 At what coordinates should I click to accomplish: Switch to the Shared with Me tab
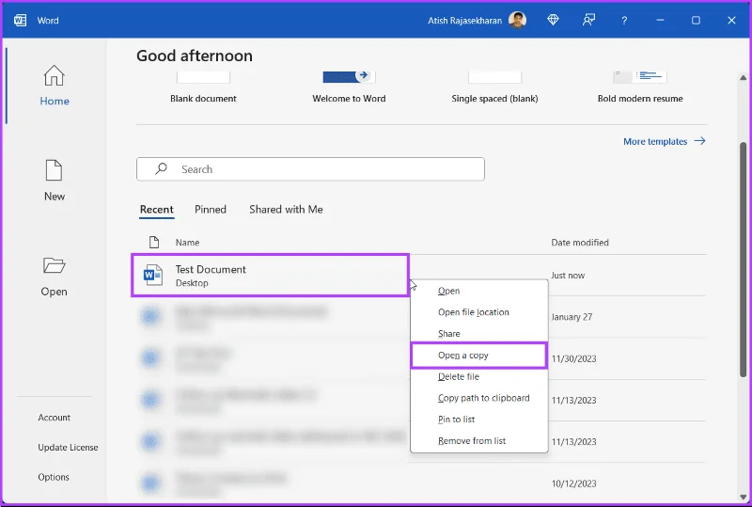click(x=286, y=210)
